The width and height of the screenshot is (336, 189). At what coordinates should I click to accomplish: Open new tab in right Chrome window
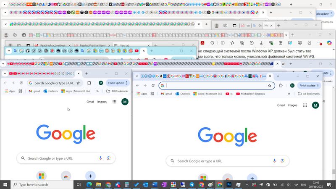278,76
